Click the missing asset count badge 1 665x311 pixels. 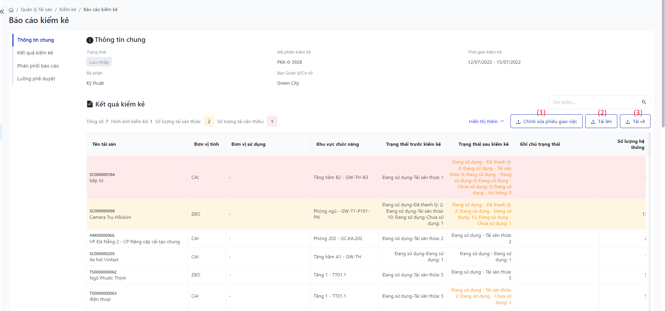pyautogui.click(x=272, y=121)
